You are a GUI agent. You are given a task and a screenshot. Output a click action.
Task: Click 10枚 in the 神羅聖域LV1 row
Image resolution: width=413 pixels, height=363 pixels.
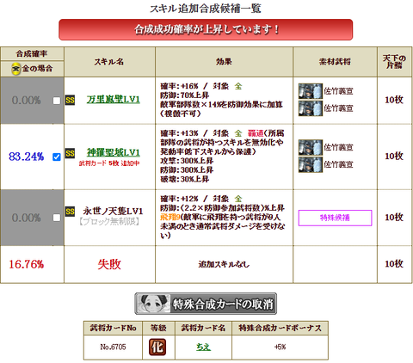pos(394,156)
